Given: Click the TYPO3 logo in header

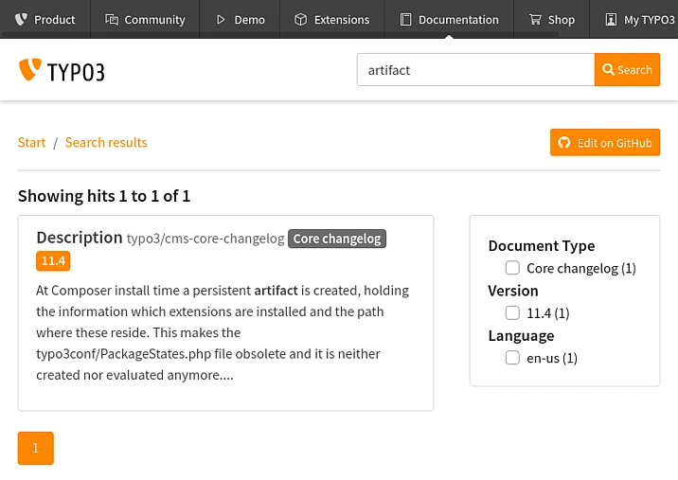Looking at the screenshot, I should point(62,70).
